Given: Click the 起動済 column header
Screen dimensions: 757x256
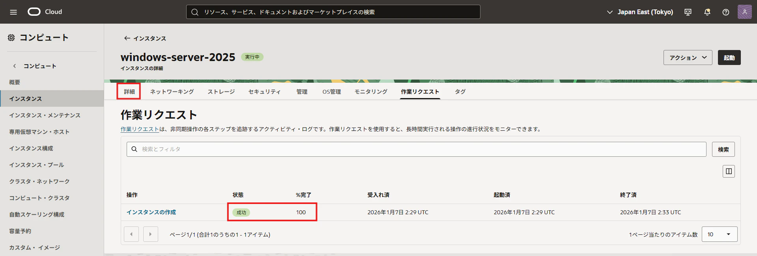Looking at the screenshot, I should coord(502,195).
